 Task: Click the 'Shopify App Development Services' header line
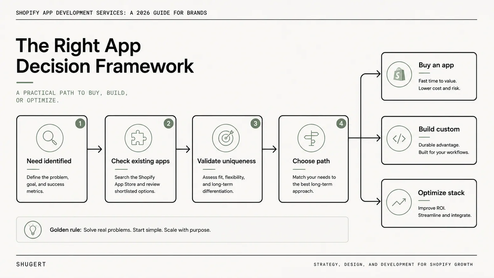111,13
